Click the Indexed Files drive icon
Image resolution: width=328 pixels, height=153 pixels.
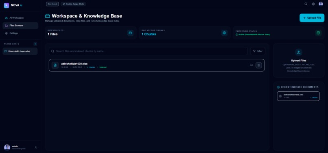130,33
